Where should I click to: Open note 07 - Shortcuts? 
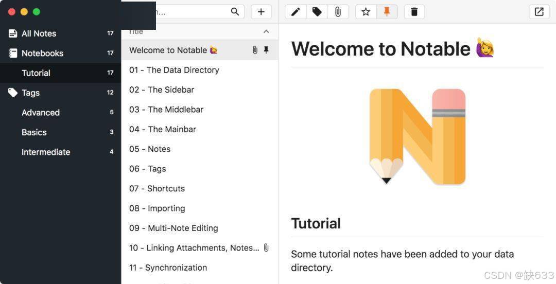(x=200, y=189)
